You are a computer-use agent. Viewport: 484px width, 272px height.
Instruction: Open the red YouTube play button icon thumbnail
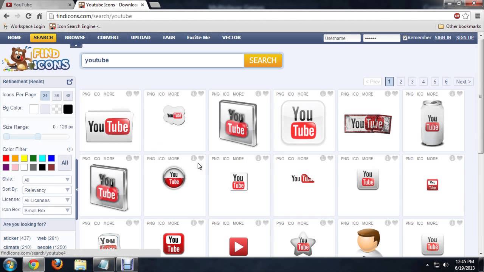click(239, 246)
